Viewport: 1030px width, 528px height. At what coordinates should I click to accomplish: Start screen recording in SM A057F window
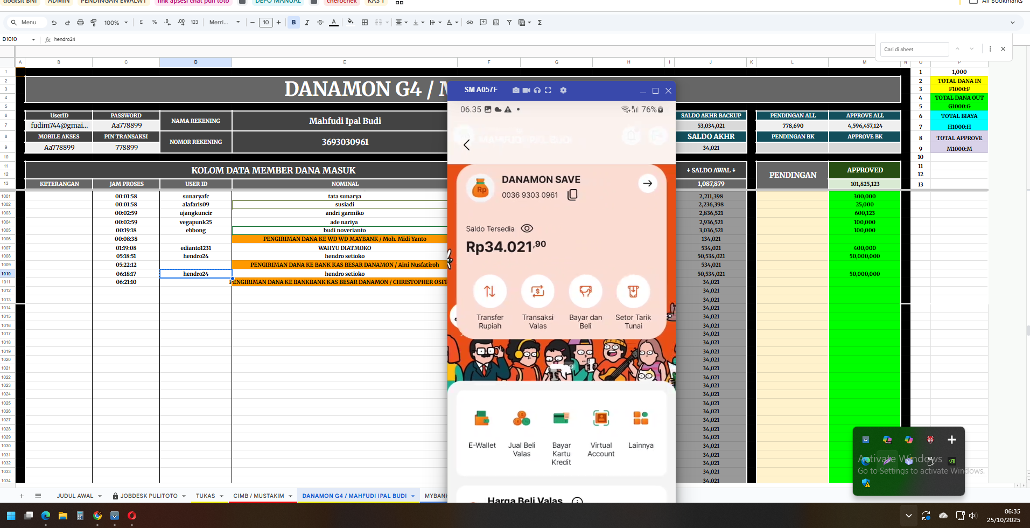coord(527,91)
